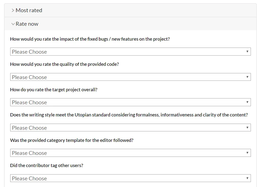
Task: Open the bug impact rating dropdown
Action: pyautogui.click(x=130, y=52)
